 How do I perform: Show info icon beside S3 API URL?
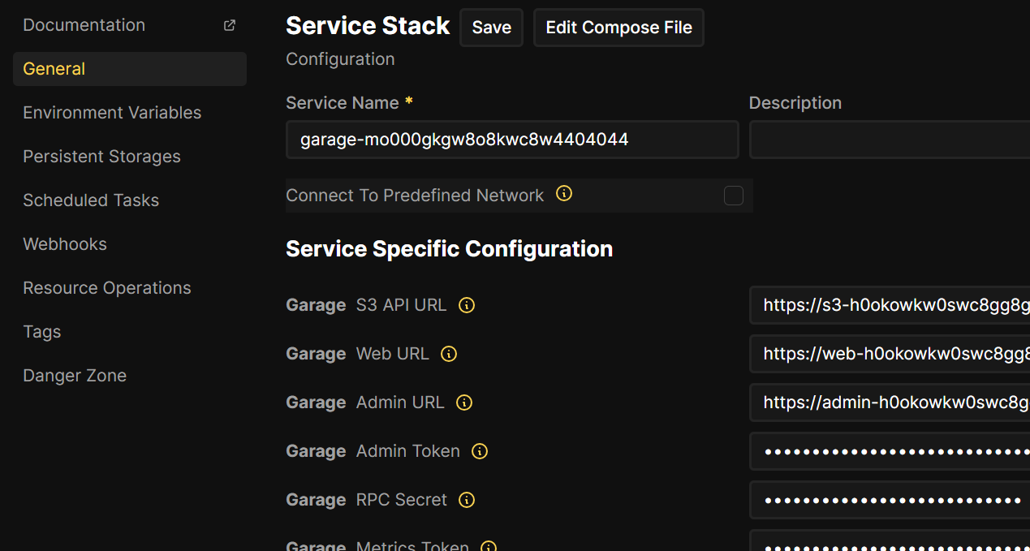(467, 305)
